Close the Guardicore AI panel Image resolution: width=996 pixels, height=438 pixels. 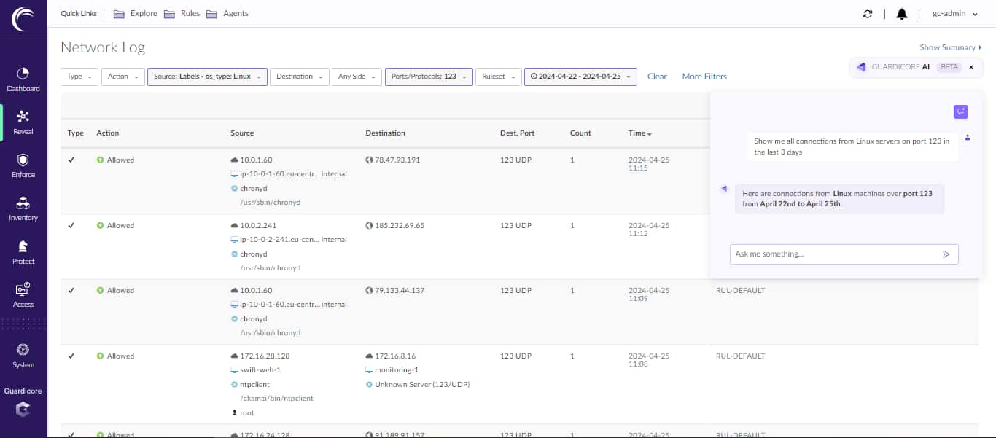[x=971, y=67]
